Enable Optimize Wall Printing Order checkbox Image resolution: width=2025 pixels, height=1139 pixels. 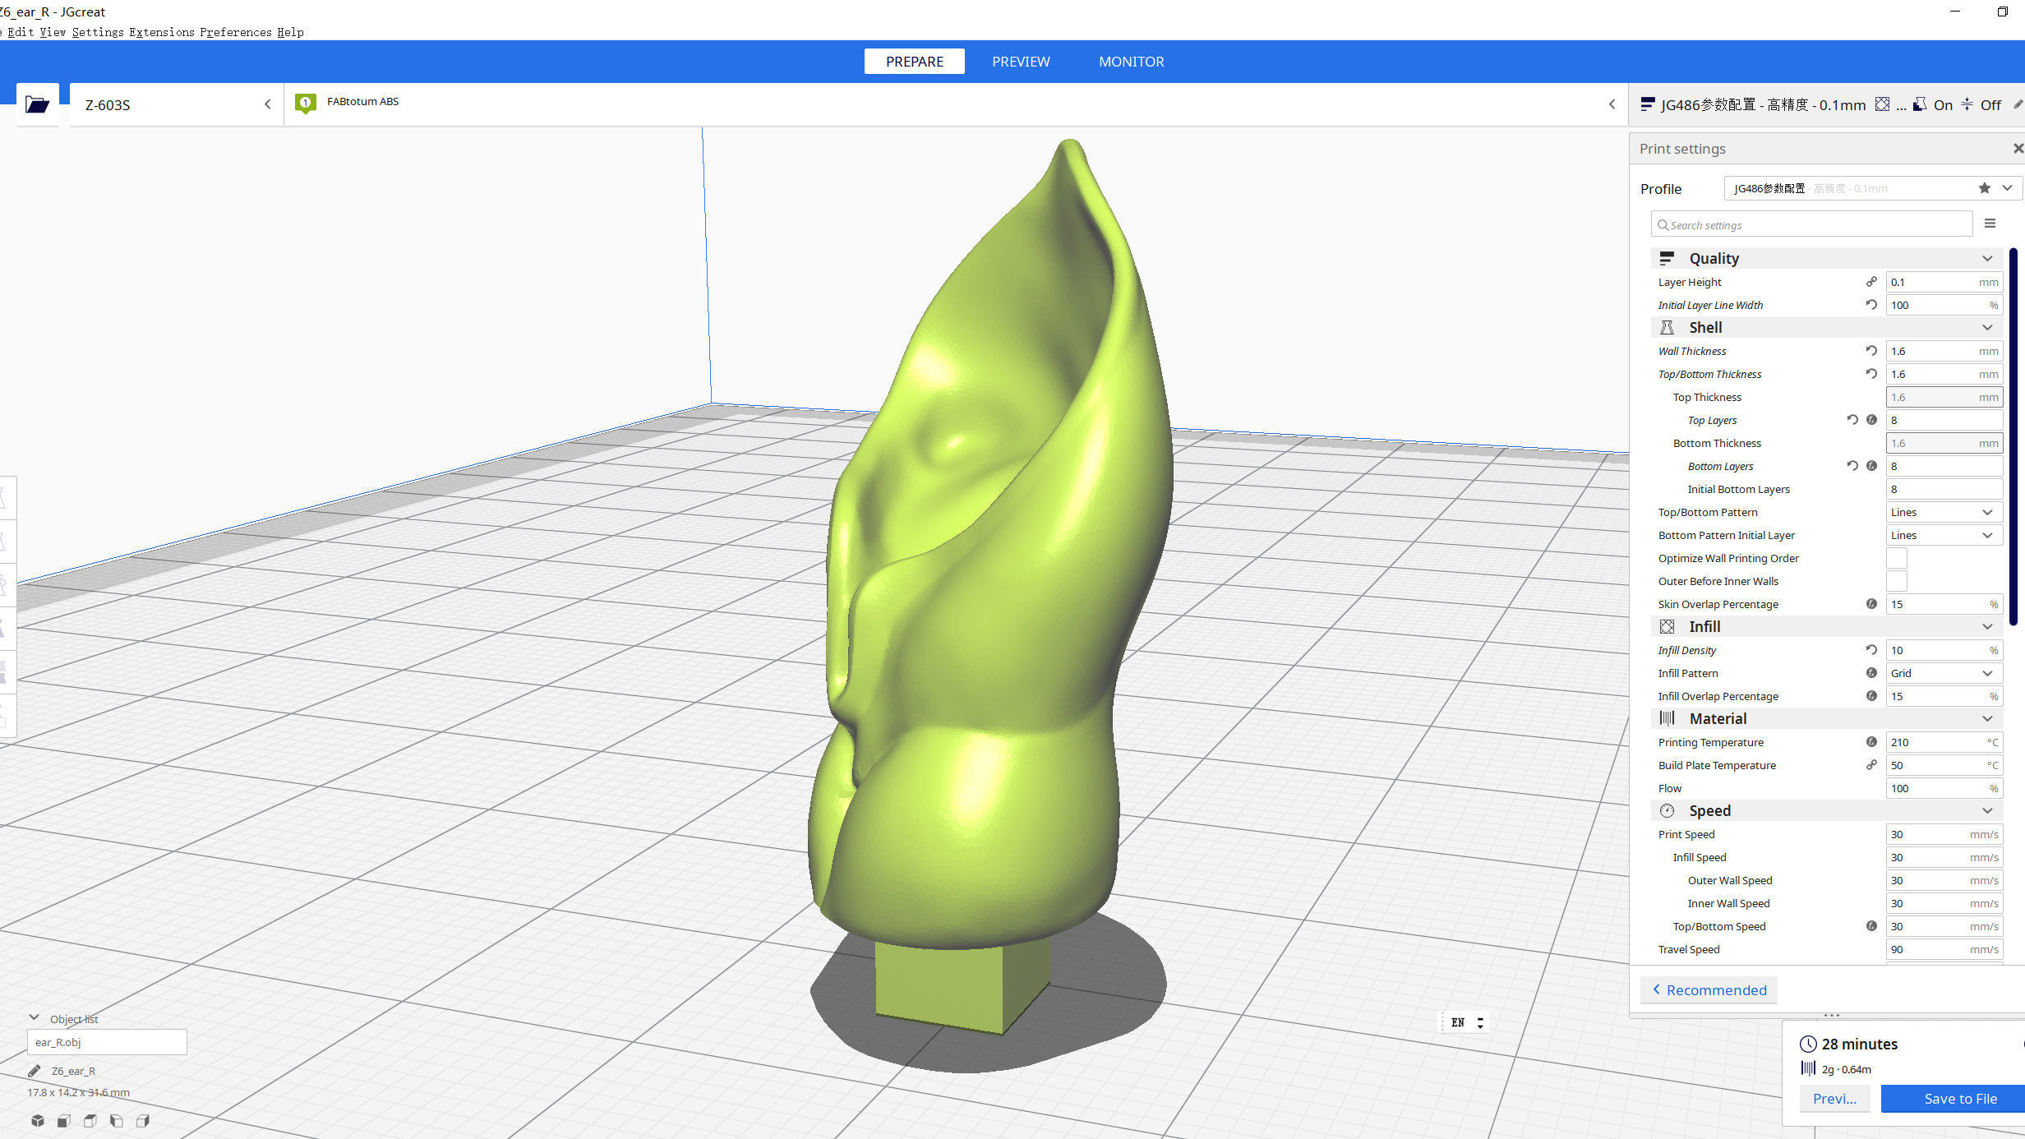1896,558
